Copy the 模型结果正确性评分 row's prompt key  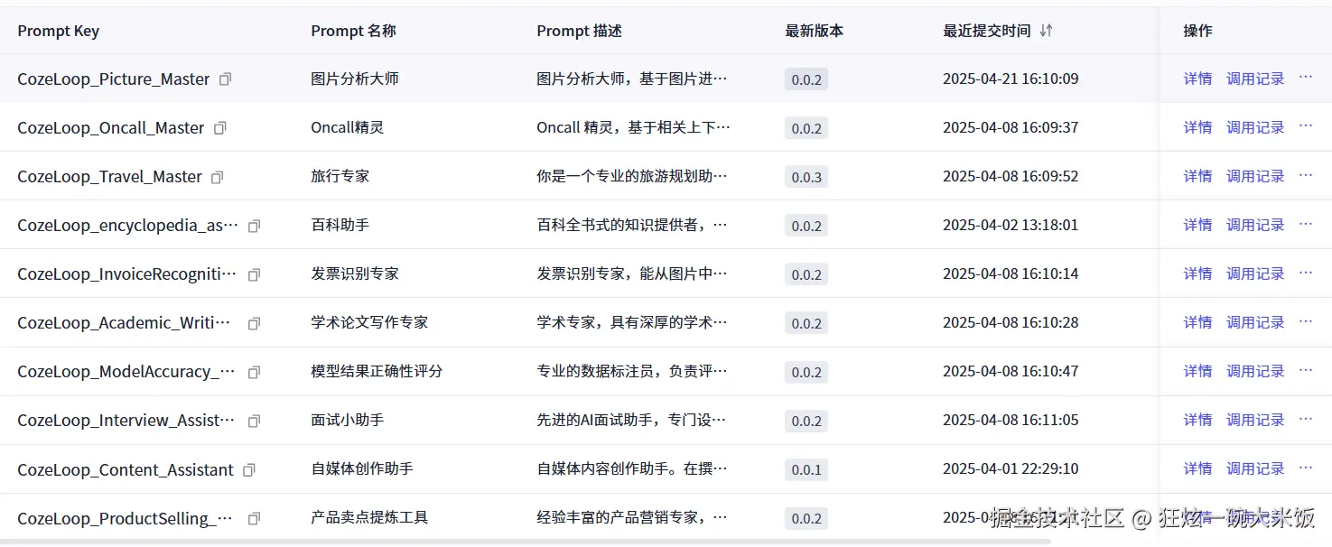(x=255, y=372)
